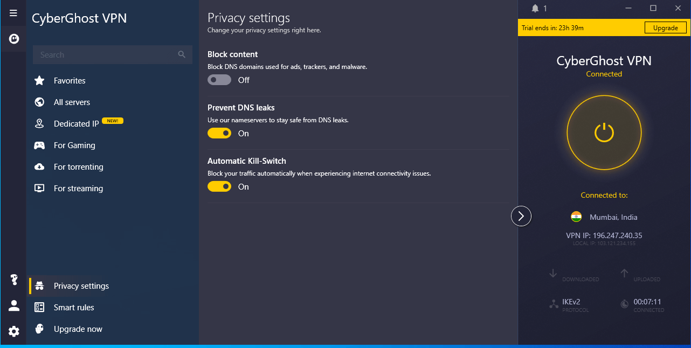The image size is (691, 348).
Task: Click the connected time clock icon
Action: (625, 304)
